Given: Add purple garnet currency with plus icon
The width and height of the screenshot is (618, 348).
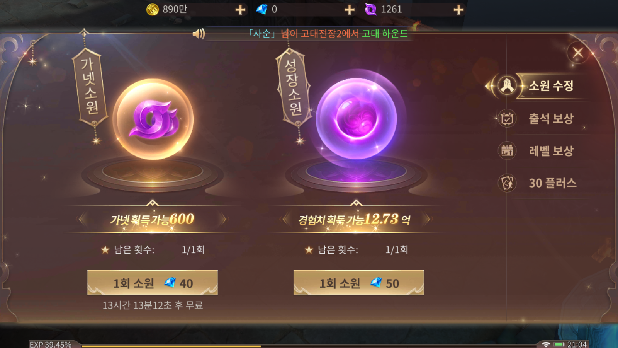Looking at the screenshot, I should click(x=458, y=9).
